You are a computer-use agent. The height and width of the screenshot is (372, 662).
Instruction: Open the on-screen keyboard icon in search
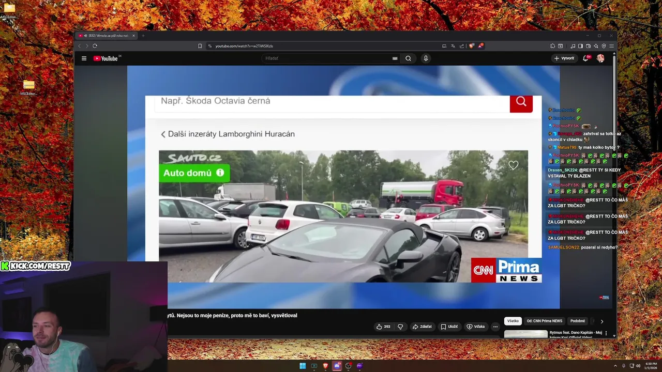coord(395,58)
